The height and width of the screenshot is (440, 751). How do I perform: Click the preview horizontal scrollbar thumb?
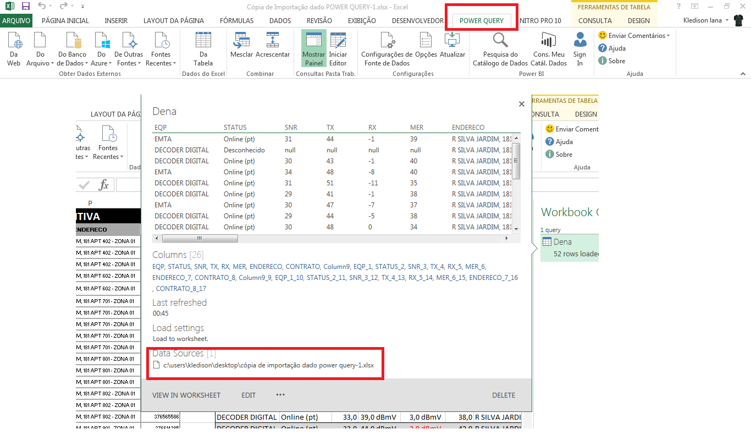(x=200, y=239)
